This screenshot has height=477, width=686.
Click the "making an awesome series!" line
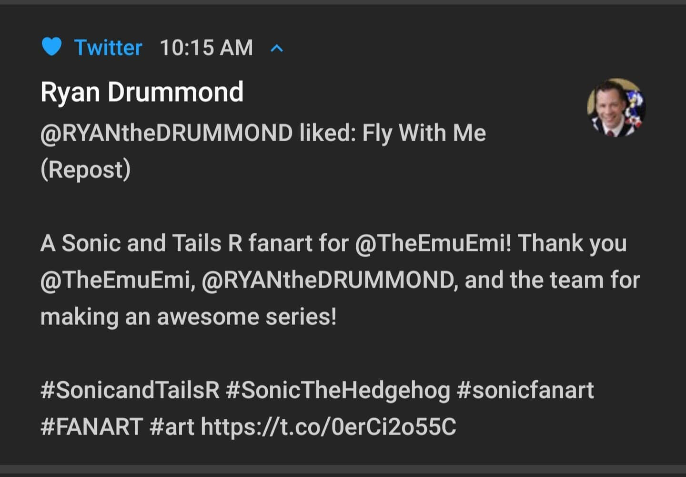(x=189, y=317)
